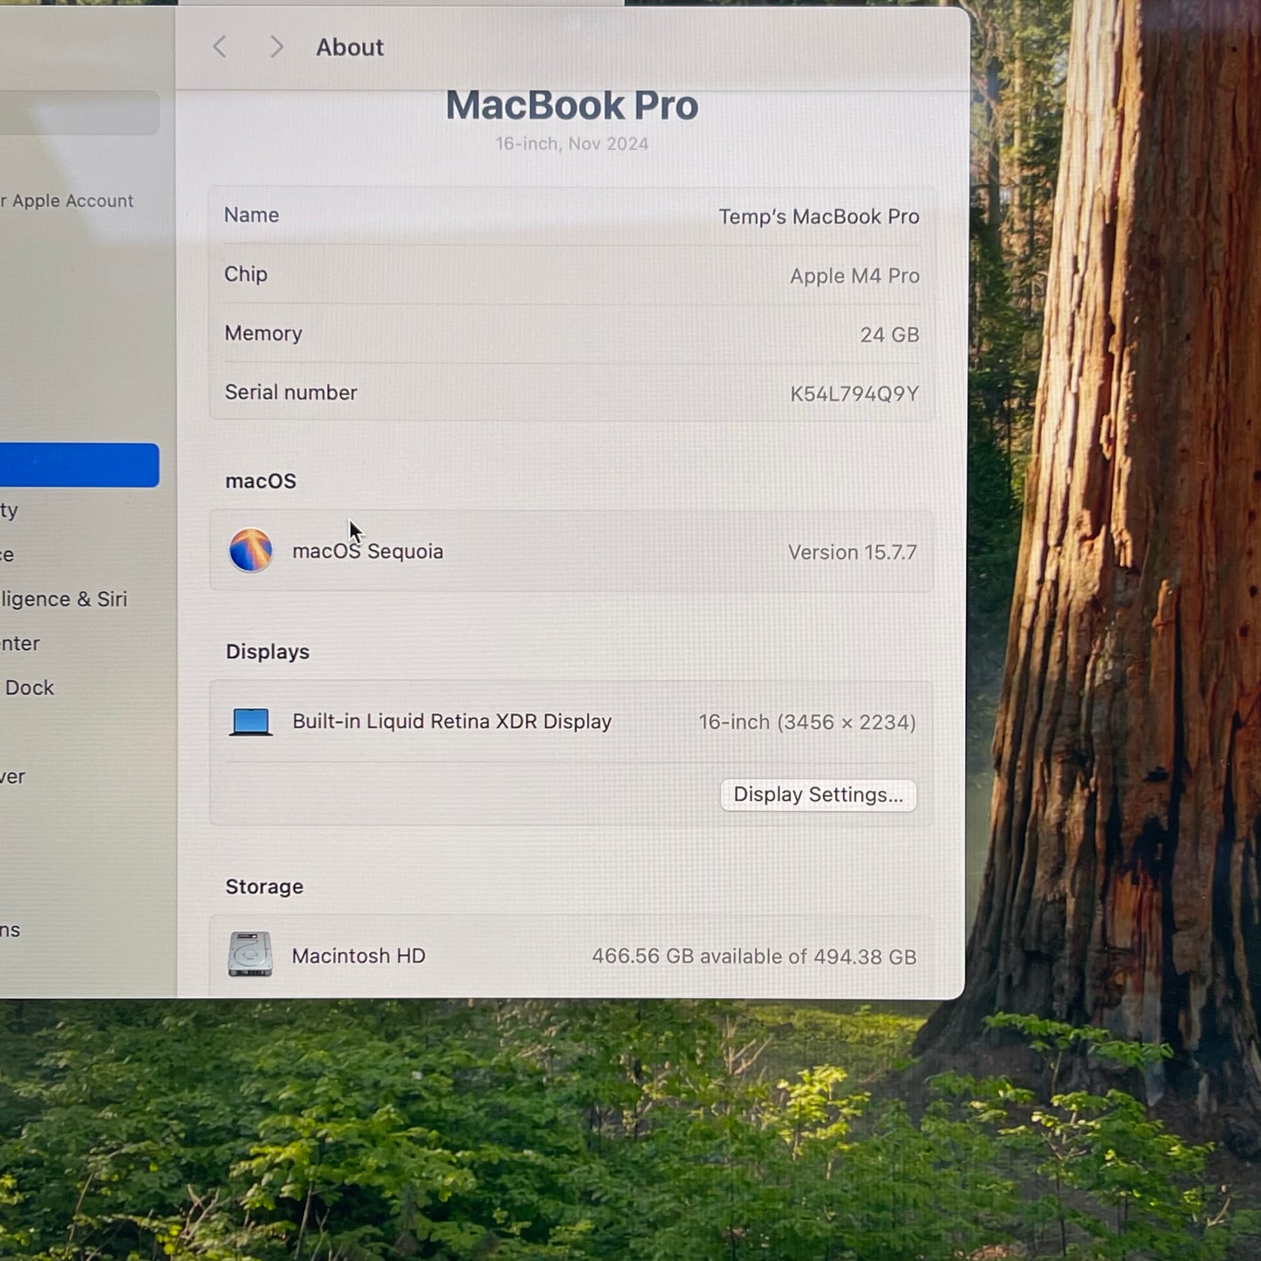Click the Name row label
Image resolution: width=1261 pixels, height=1261 pixels.
coord(251,215)
